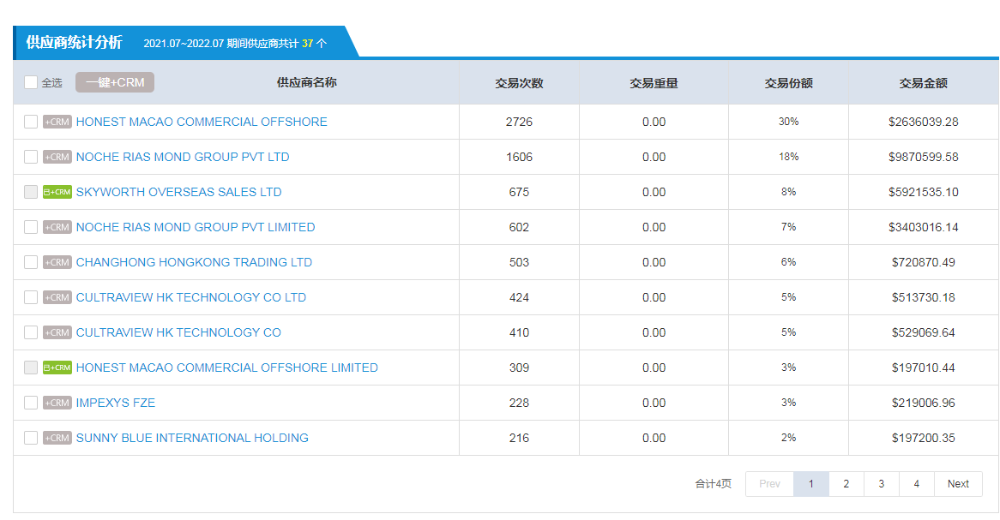The height and width of the screenshot is (520, 1000).
Task: Check the box for NOCHE RIAS MOND GROUP PVT LTD
Action: (x=31, y=157)
